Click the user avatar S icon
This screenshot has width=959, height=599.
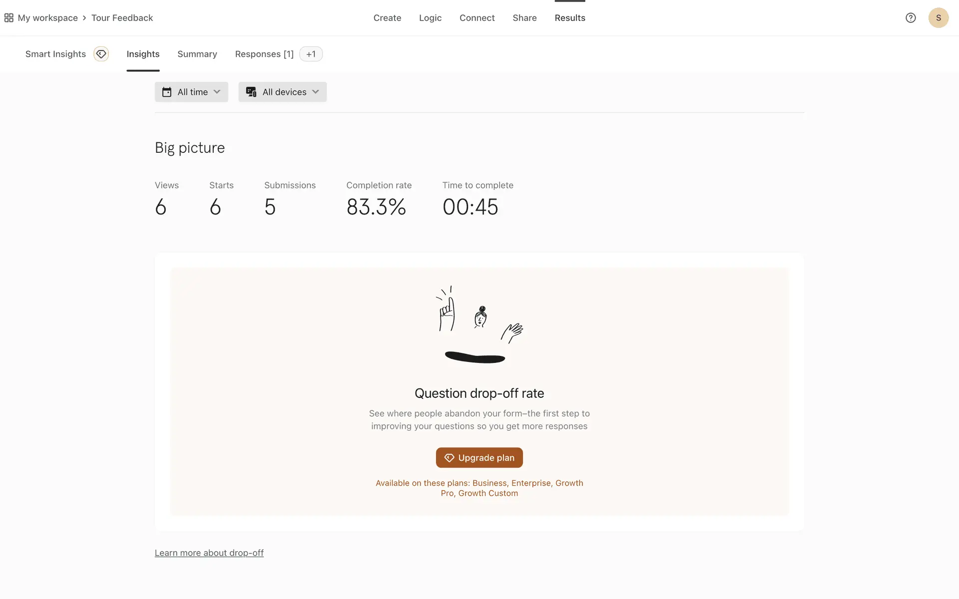coord(938,18)
